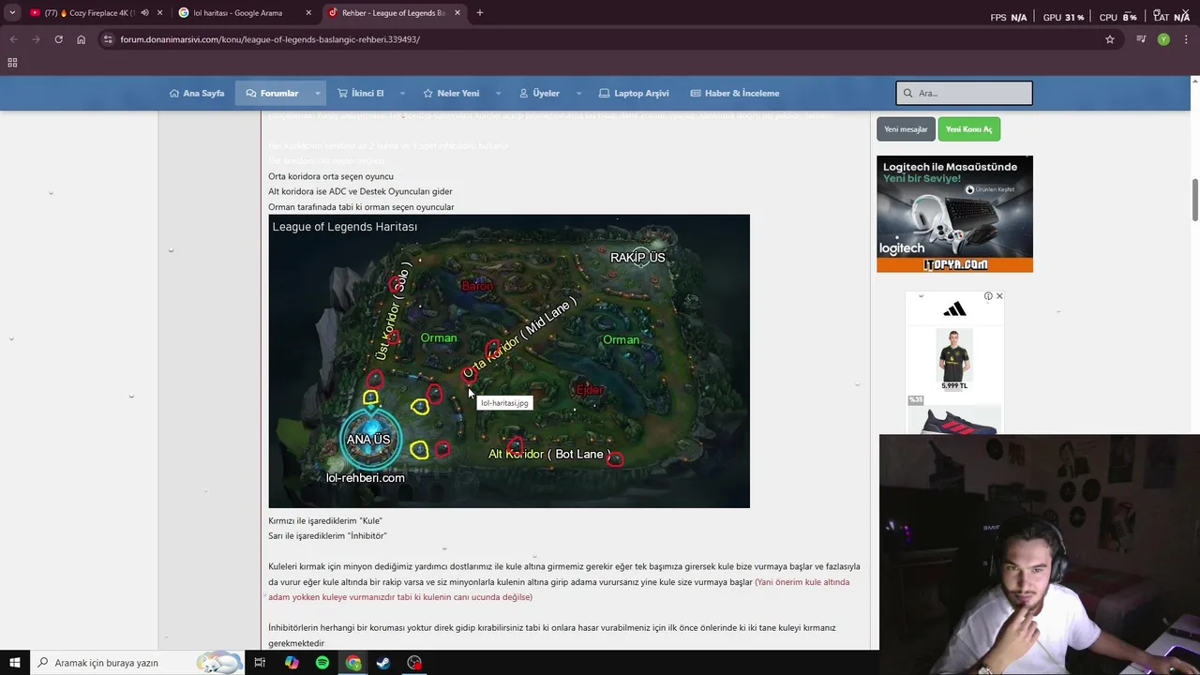
Task: Close the Cozy Fireplace 4K tab
Action: [x=159, y=13]
